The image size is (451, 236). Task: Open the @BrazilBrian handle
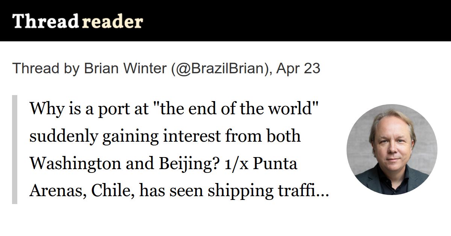221,68
